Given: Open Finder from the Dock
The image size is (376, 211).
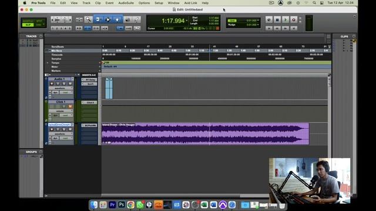Looking at the screenshot, I should (x=94, y=205).
